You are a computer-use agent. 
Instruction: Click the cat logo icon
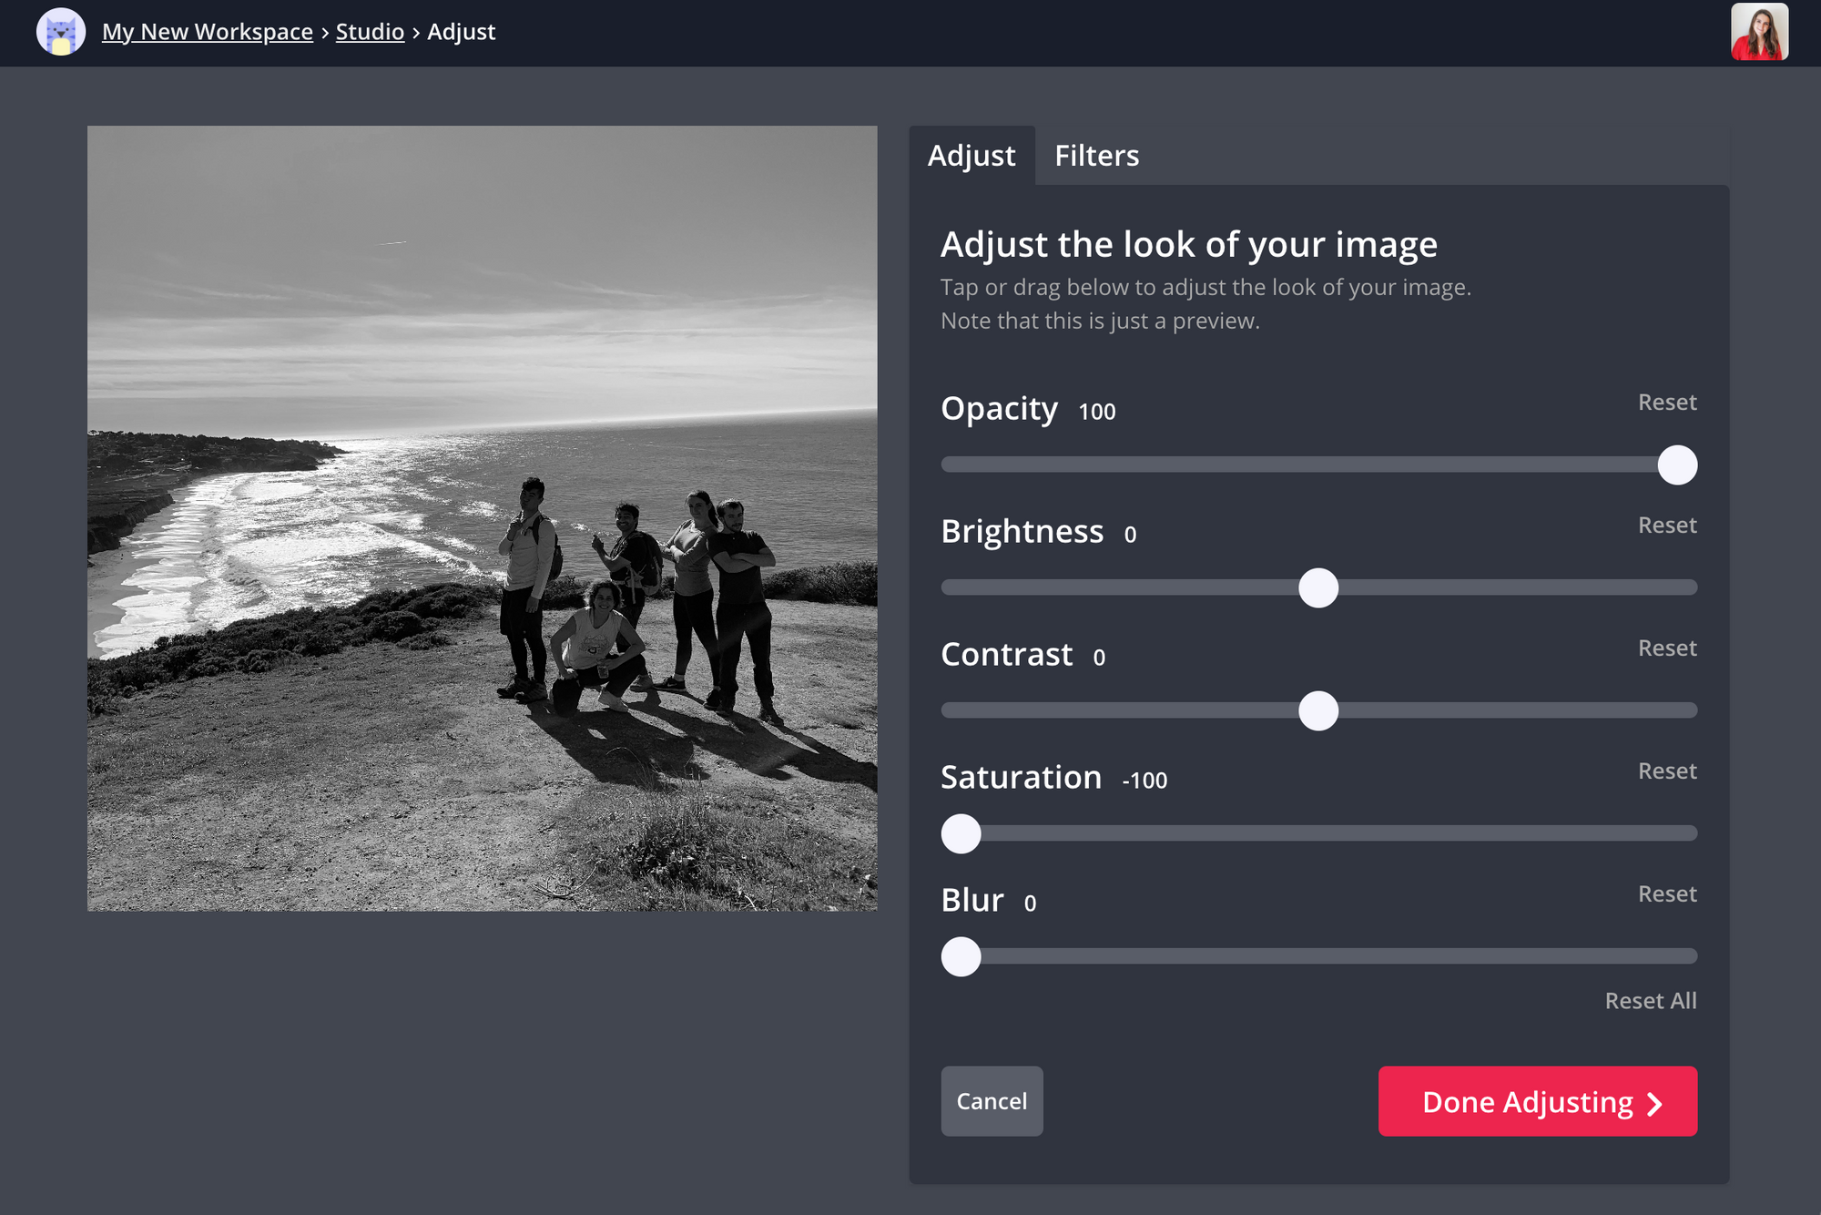tap(61, 32)
